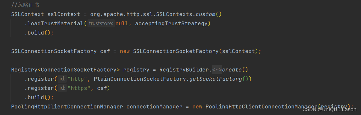This screenshot has width=361, height=115.
Task: Click the RegistryBuilder class name
Action: click(184, 70)
